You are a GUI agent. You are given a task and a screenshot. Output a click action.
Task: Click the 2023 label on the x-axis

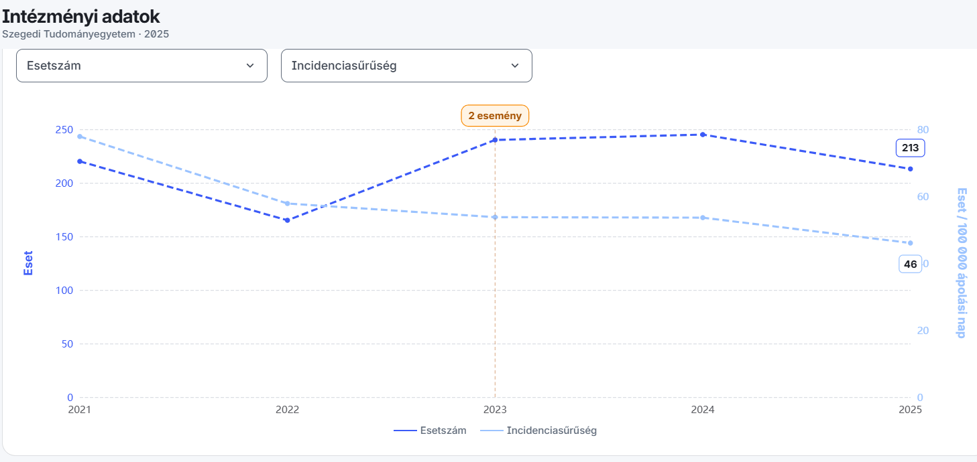pos(495,410)
